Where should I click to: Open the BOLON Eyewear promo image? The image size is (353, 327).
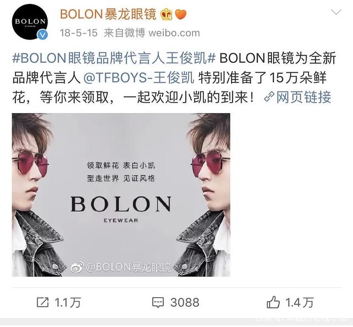[121, 195]
